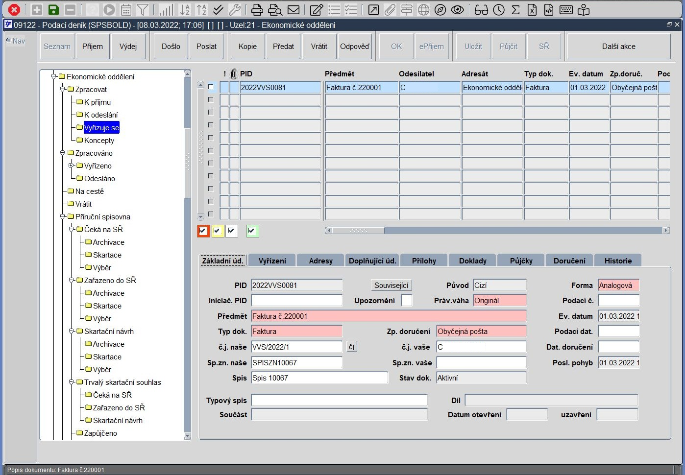This screenshot has height=475, width=685.
Task: Toggle the Upozornění checkbox
Action: click(406, 300)
